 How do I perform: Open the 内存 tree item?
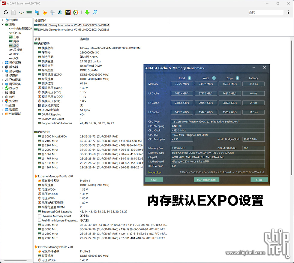14,41
